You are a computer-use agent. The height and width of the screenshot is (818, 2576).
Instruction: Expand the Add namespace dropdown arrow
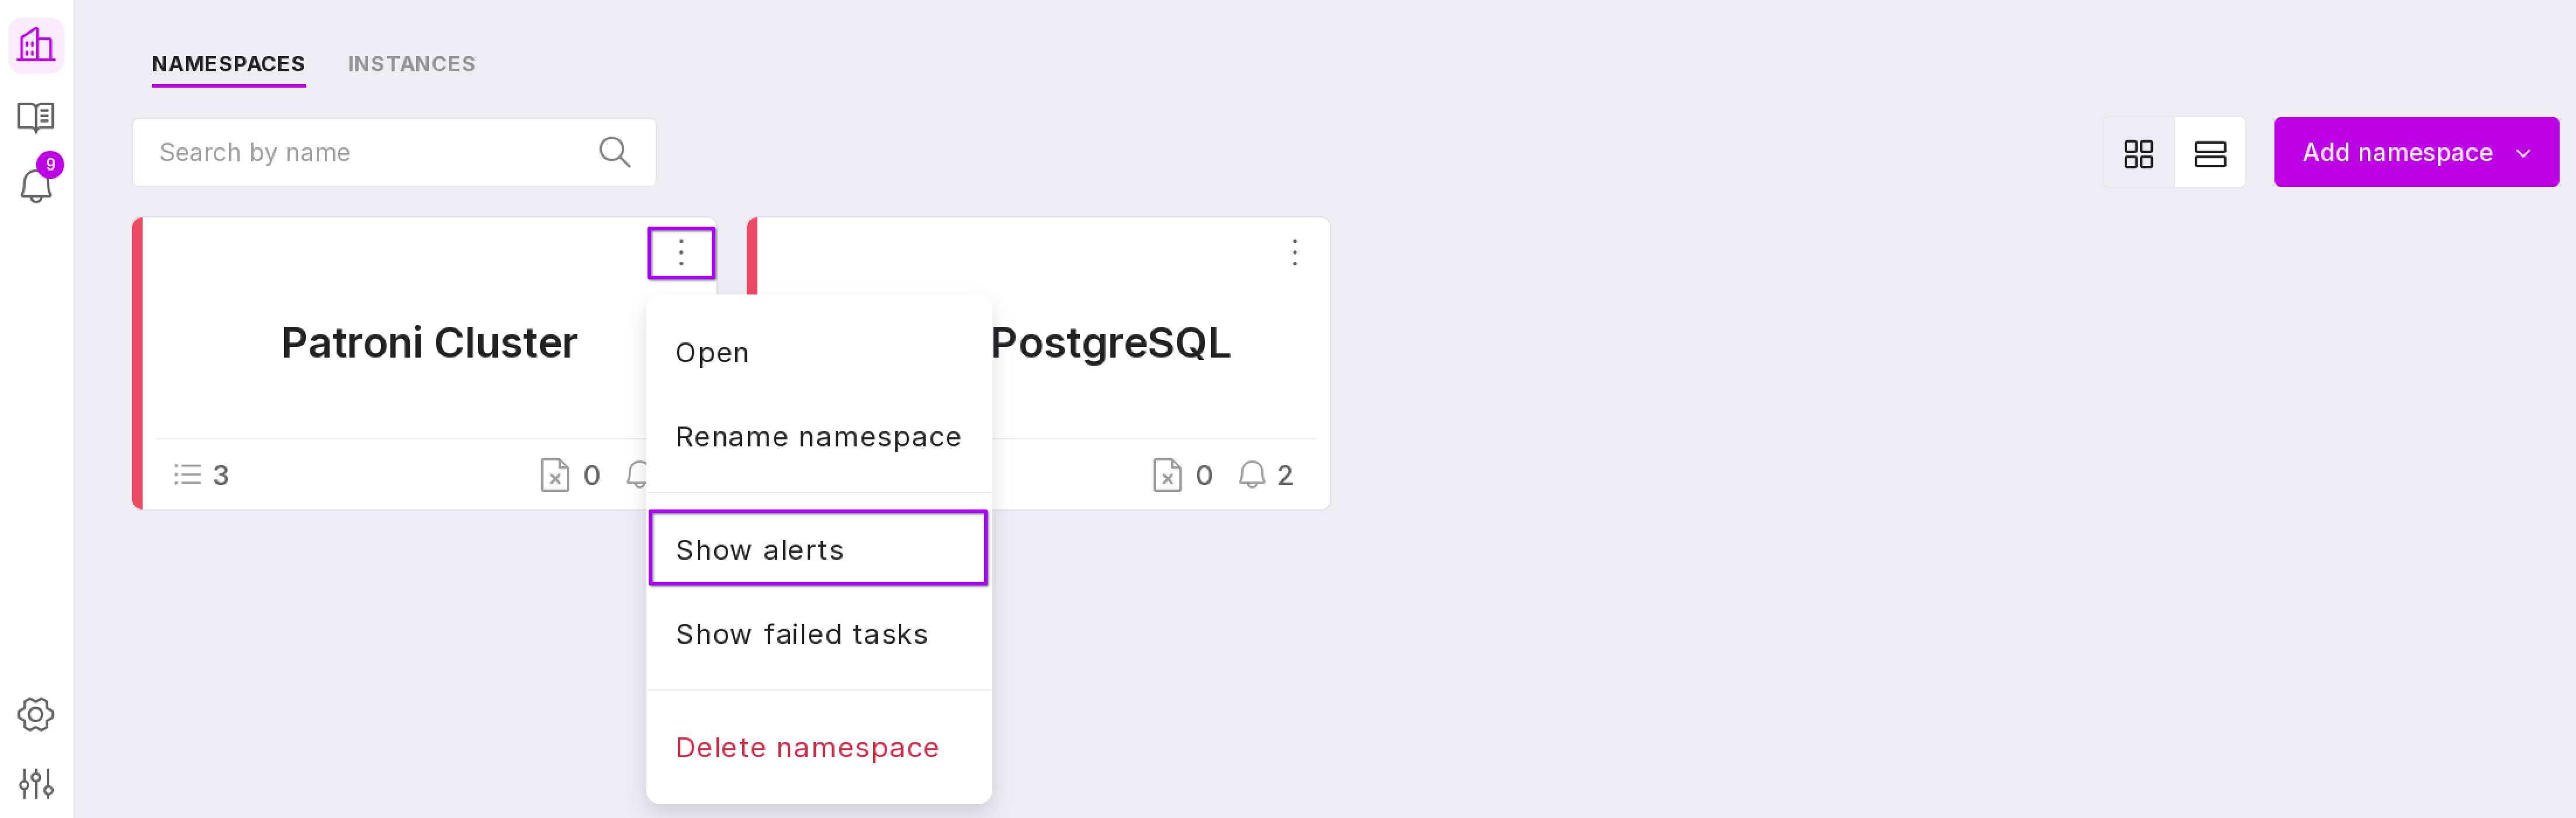point(2523,153)
